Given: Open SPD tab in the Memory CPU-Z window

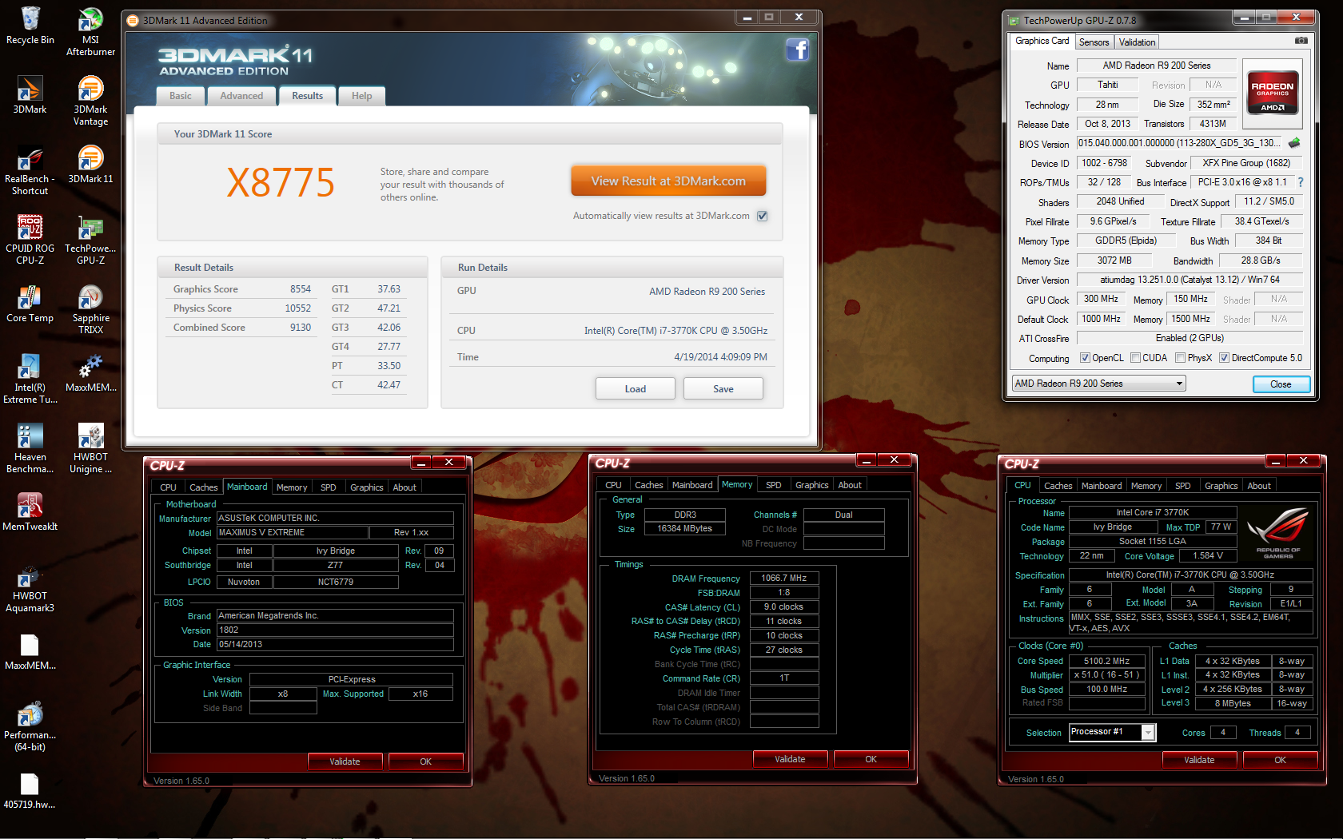Looking at the screenshot, I should (x=773, y=485).
